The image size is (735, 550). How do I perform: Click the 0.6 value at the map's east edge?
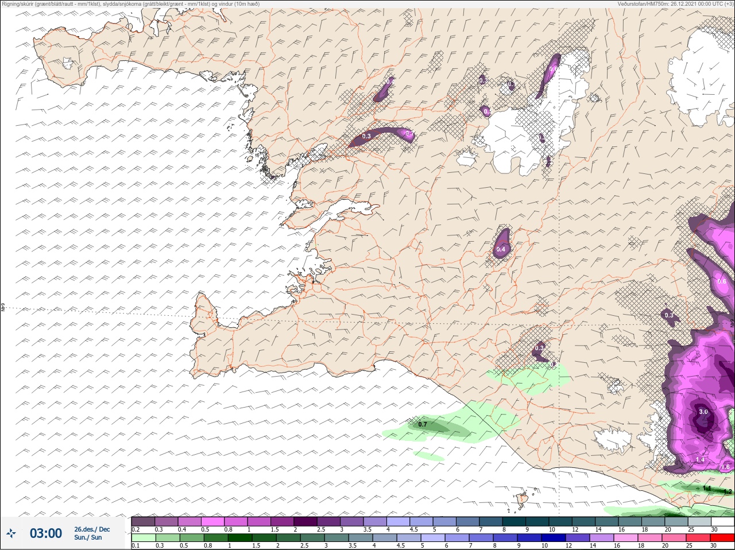tap(722, 281)
